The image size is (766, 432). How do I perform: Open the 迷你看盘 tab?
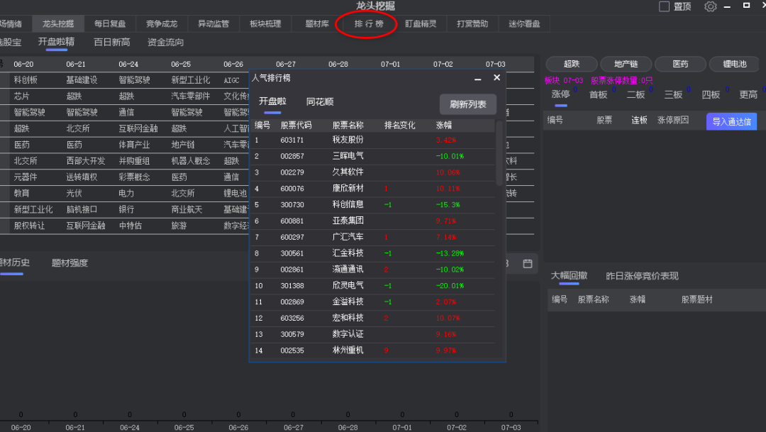(524, 23)
